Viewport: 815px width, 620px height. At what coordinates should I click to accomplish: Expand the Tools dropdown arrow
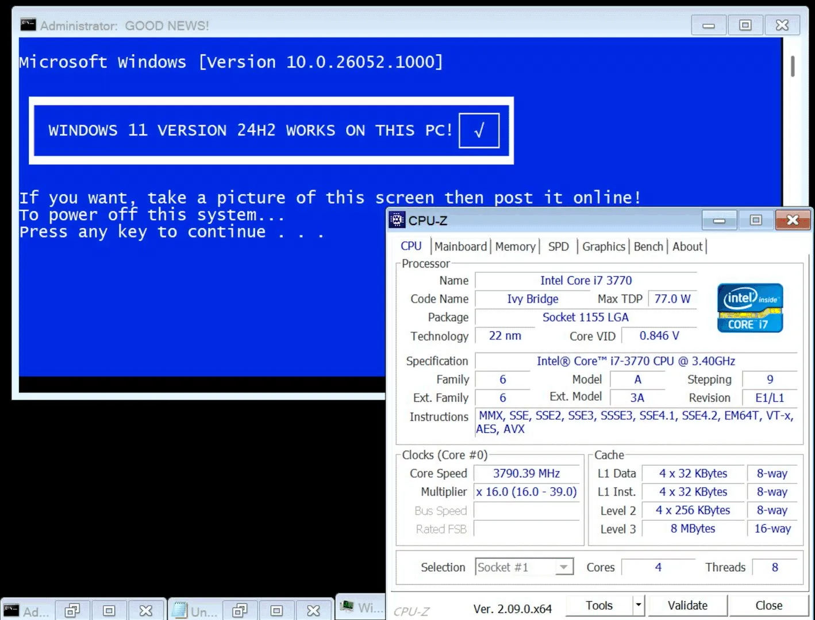coord(638,605)
